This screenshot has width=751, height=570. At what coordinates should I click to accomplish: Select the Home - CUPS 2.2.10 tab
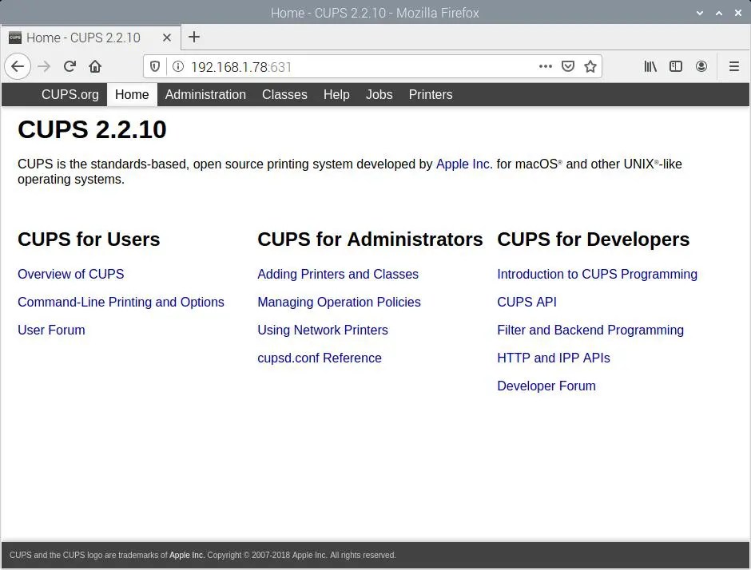[90, 38]
